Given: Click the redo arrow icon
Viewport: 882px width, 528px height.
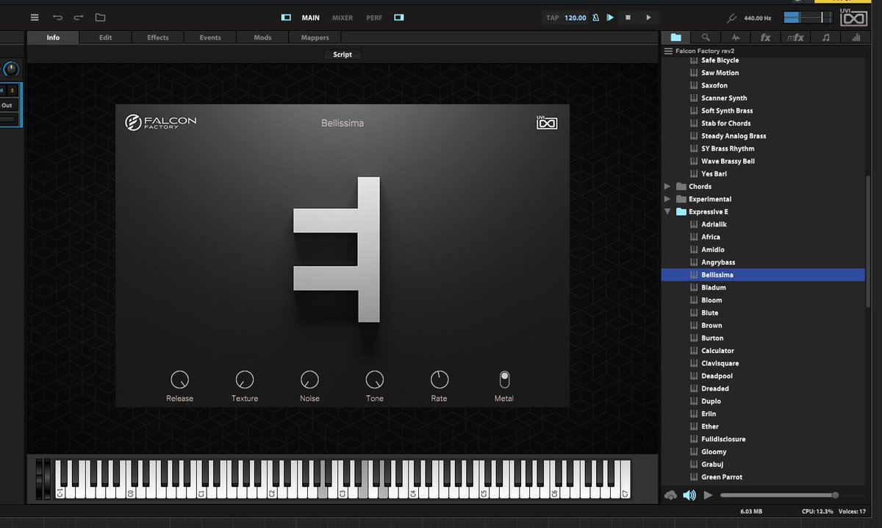Looking at the screenshot, I should pyautogui.click(x=79, y=18).
